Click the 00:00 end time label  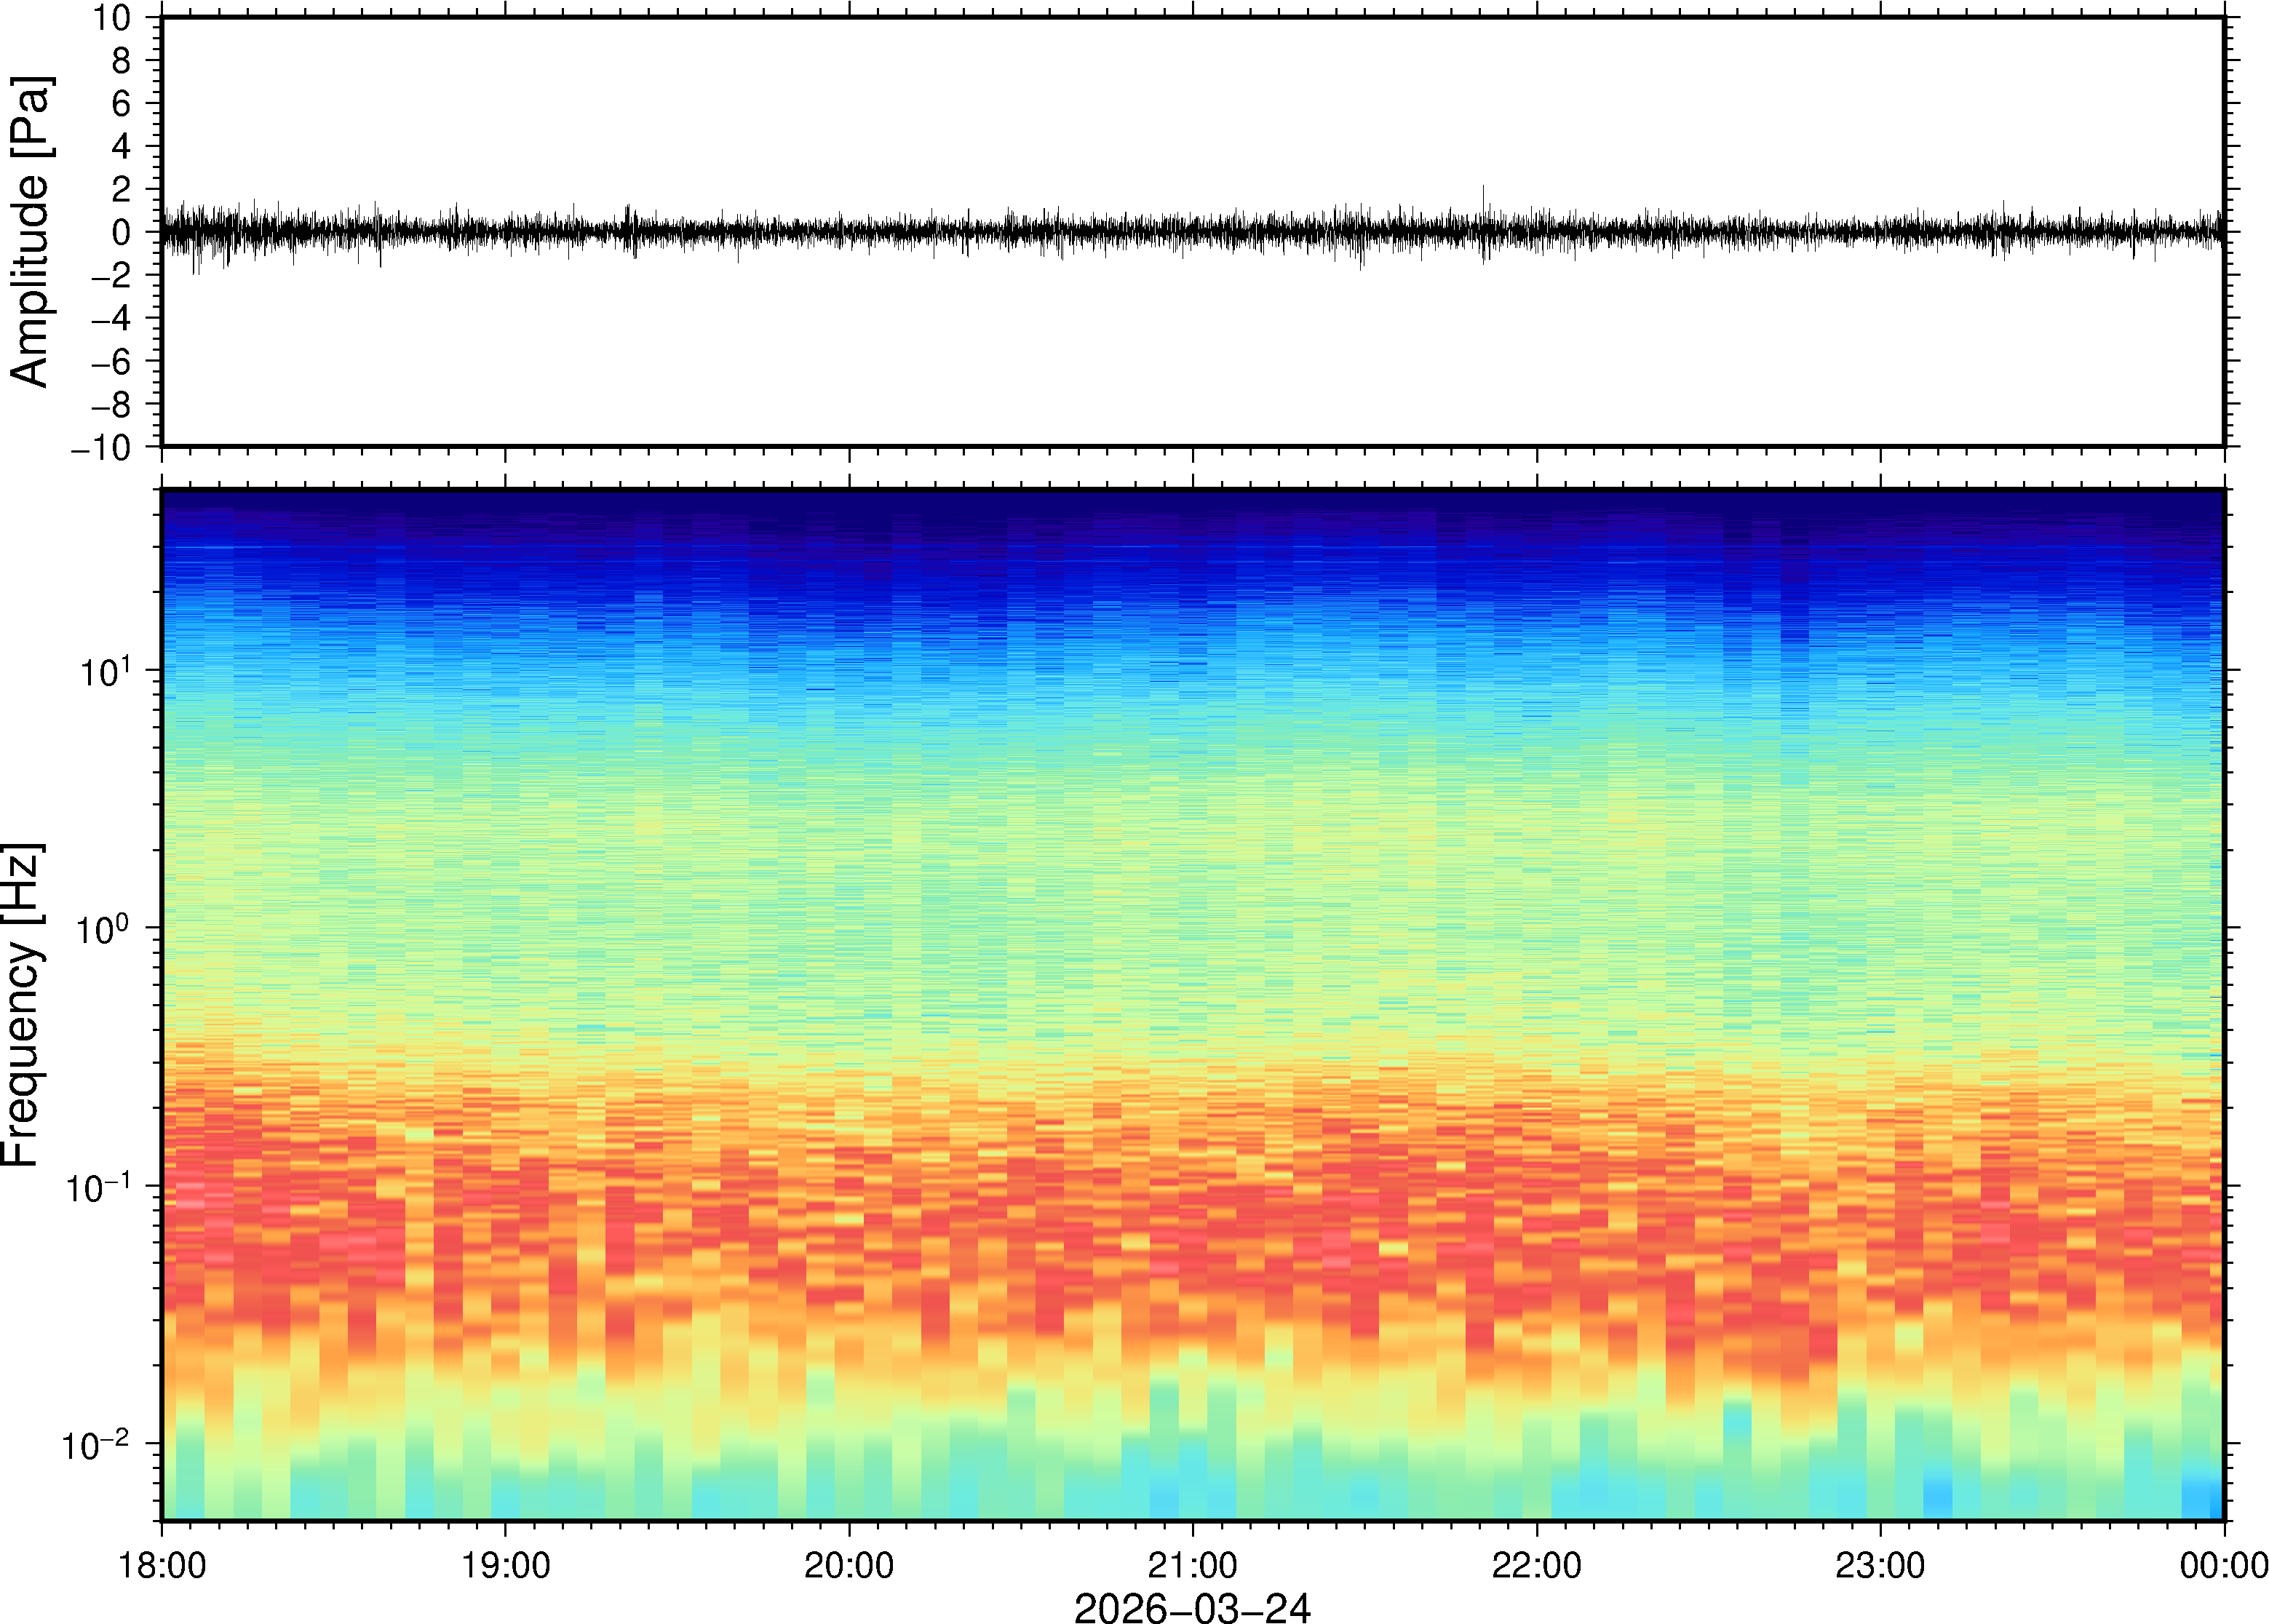(2223, 1565)
